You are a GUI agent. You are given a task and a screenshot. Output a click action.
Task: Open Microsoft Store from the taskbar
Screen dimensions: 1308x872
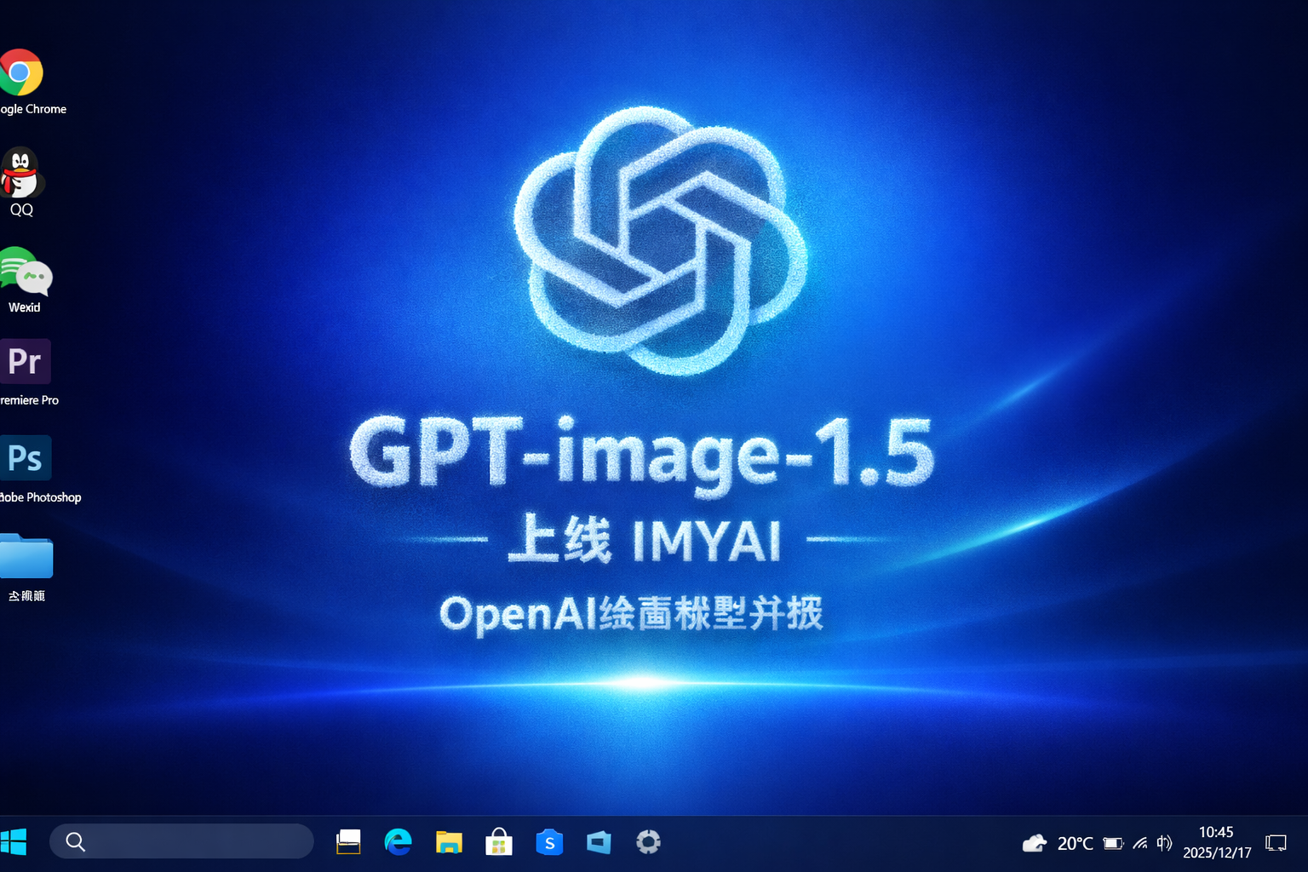pos(499,841)
